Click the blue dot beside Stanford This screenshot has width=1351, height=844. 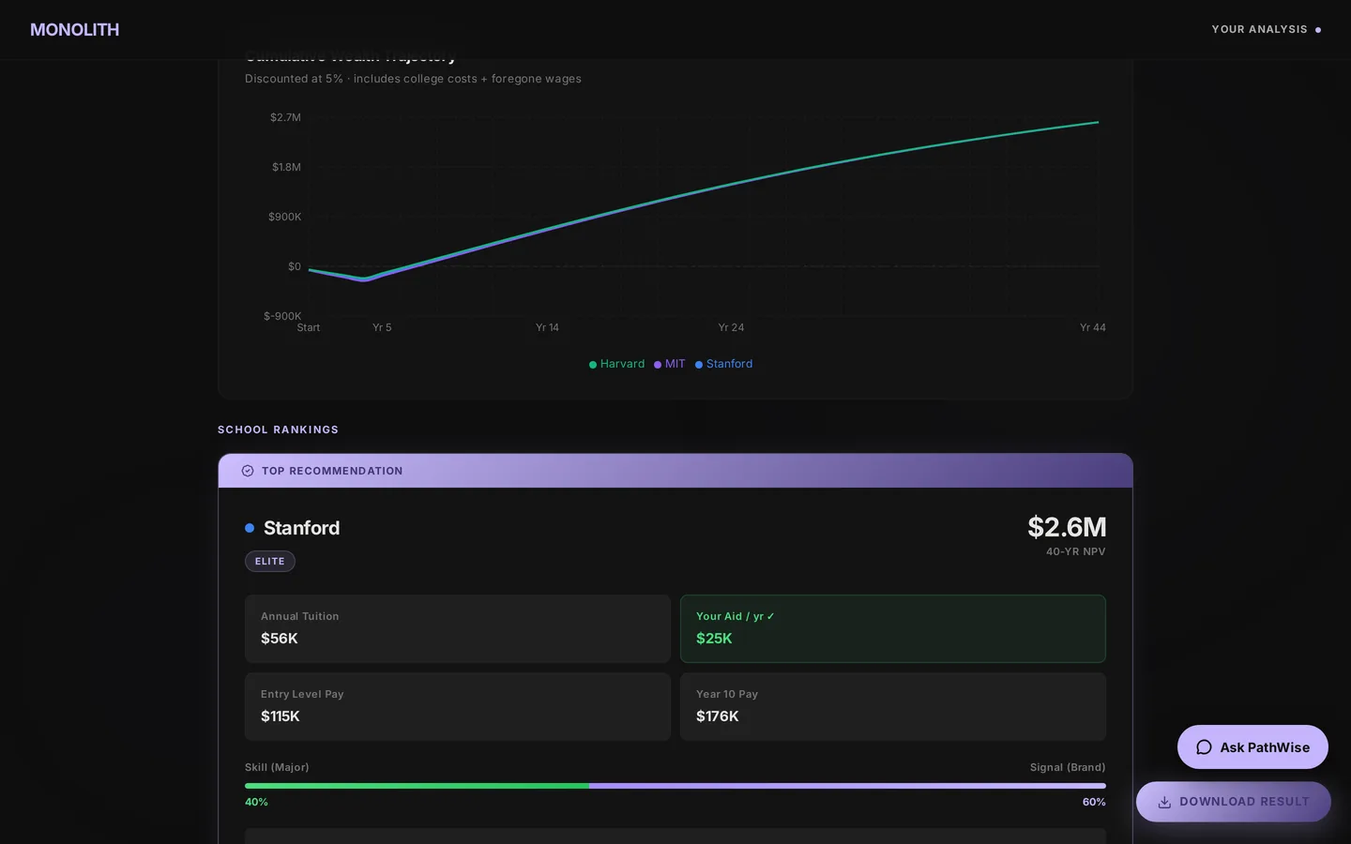[x=250, y=528]
